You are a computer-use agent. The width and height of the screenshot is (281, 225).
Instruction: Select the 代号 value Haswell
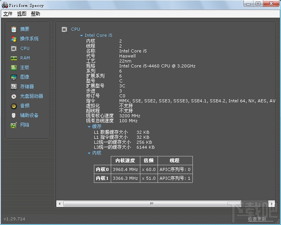point(127,56)
